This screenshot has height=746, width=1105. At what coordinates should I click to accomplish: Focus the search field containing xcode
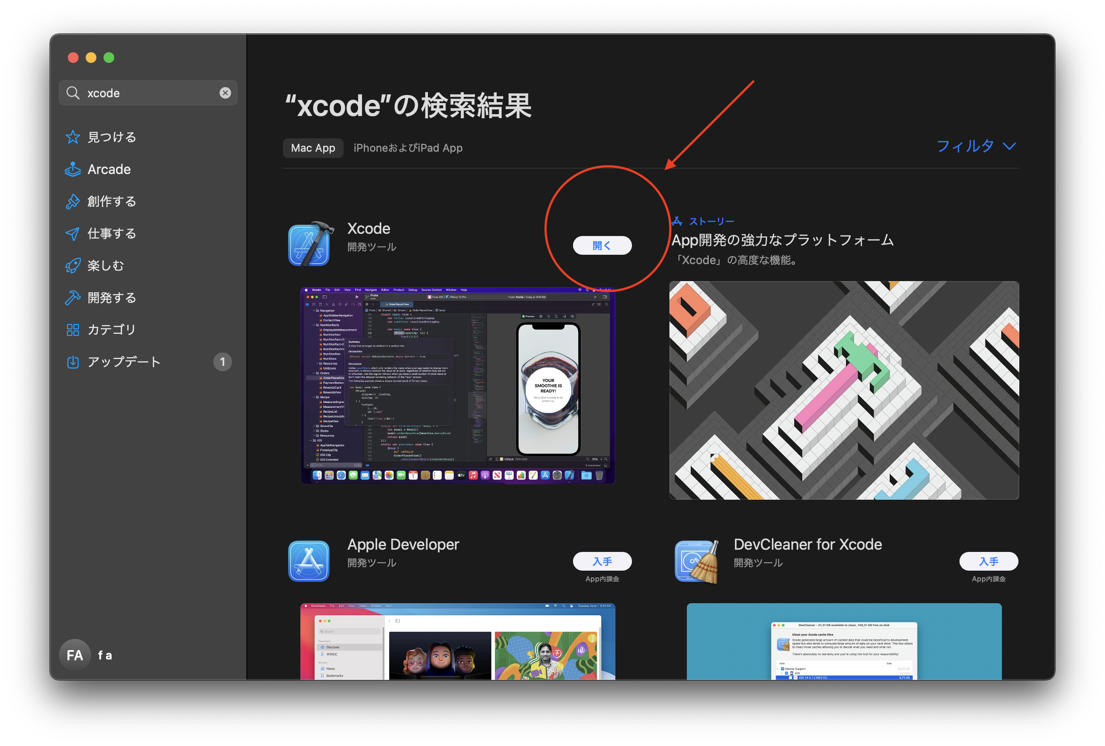148,93
